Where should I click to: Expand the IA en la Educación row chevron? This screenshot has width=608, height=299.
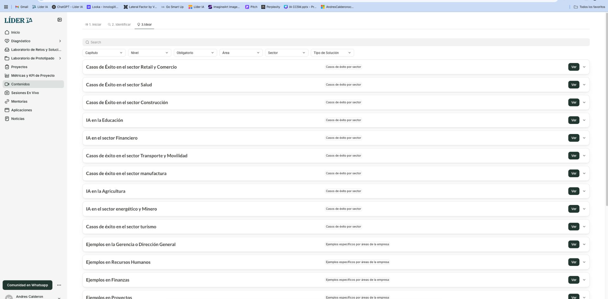584,120
